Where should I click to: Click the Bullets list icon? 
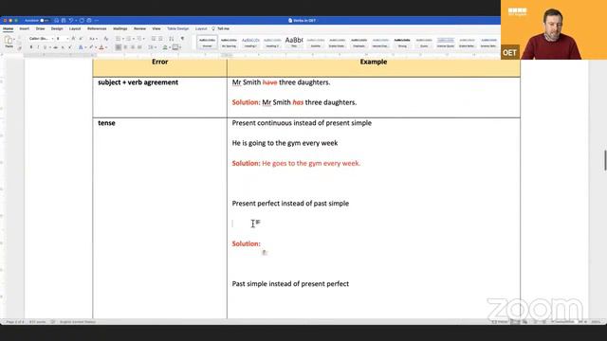(118, 38)
